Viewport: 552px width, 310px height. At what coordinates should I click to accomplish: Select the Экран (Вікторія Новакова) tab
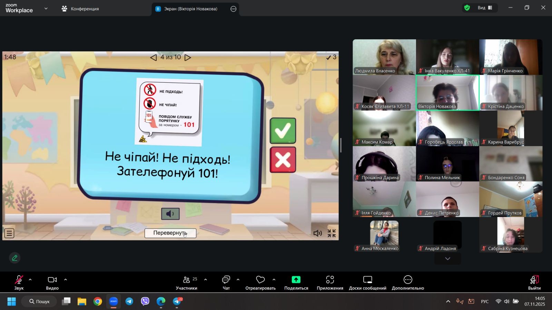190,9
